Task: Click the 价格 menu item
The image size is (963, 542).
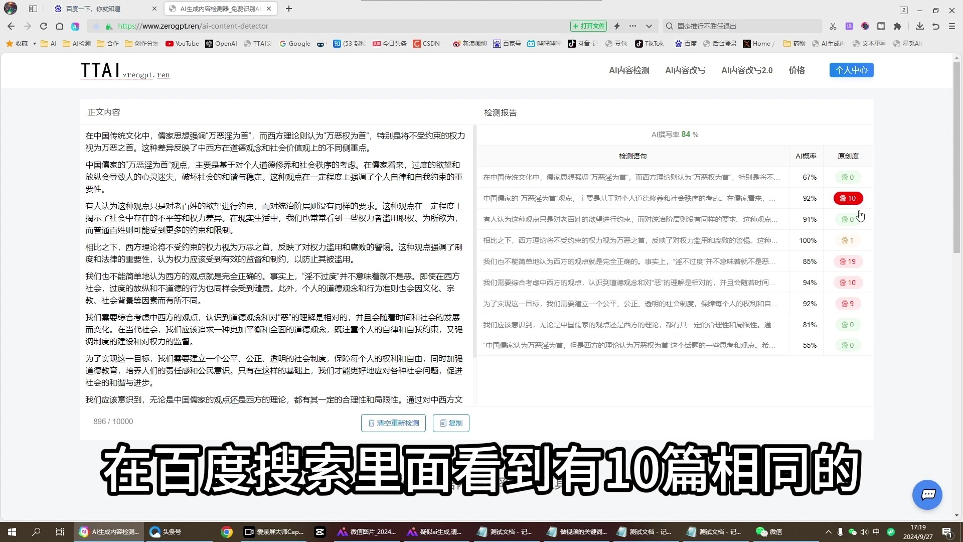Action: click(797, 70)
